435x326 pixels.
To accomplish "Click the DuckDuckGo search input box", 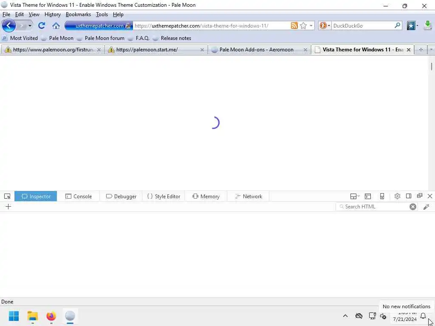I will click(362, 26).
